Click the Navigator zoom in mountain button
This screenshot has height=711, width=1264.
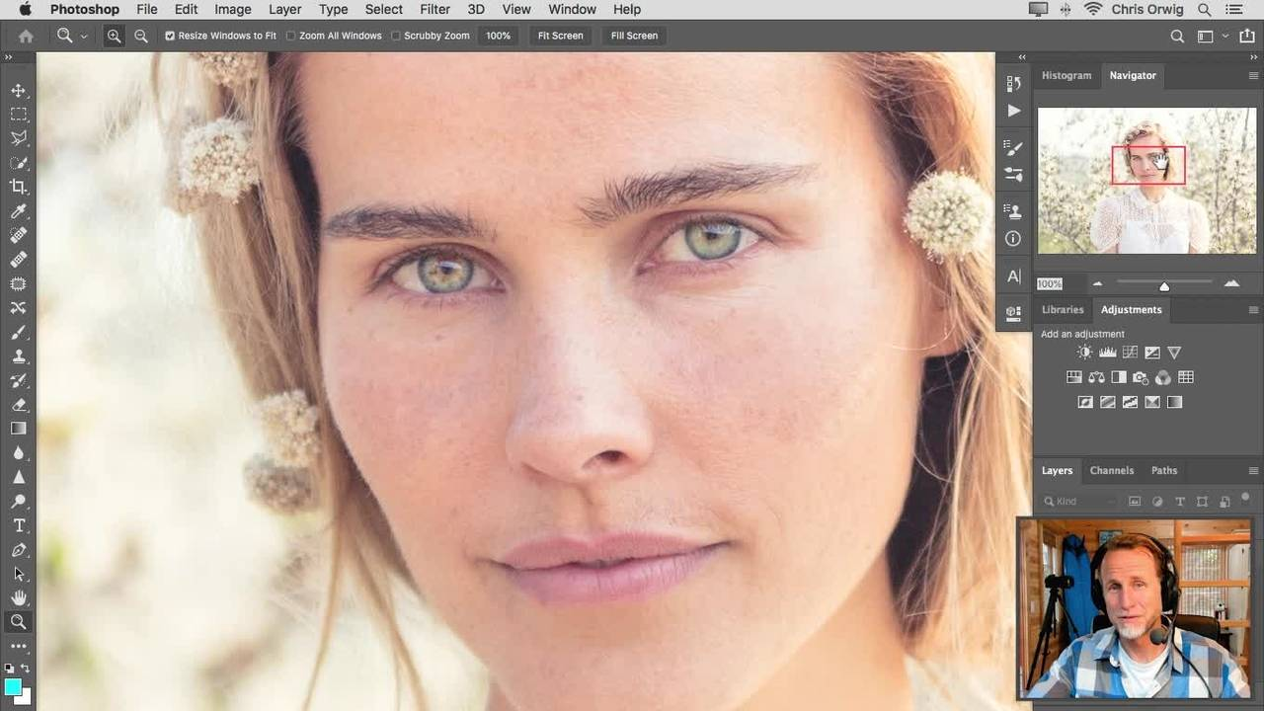pyautogui.click(x=1231, y=283)
